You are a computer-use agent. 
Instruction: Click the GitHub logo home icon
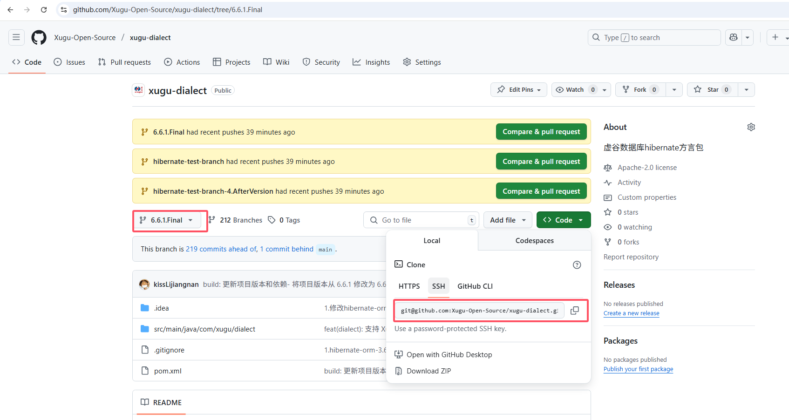click(39, 38)
